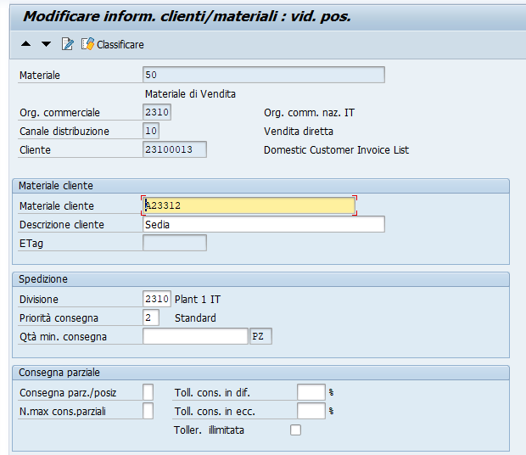Click the Priorità consegna field
This screenshot has height=455, width=526.
pos(151,317)
